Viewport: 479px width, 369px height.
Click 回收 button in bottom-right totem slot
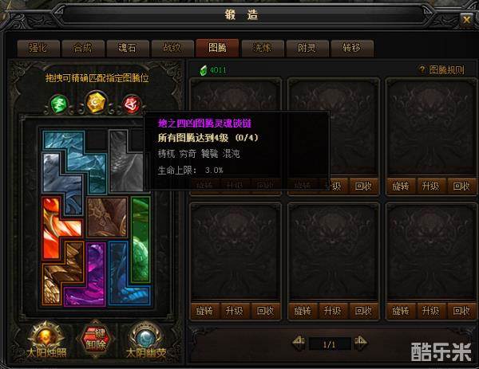point(461,311)
